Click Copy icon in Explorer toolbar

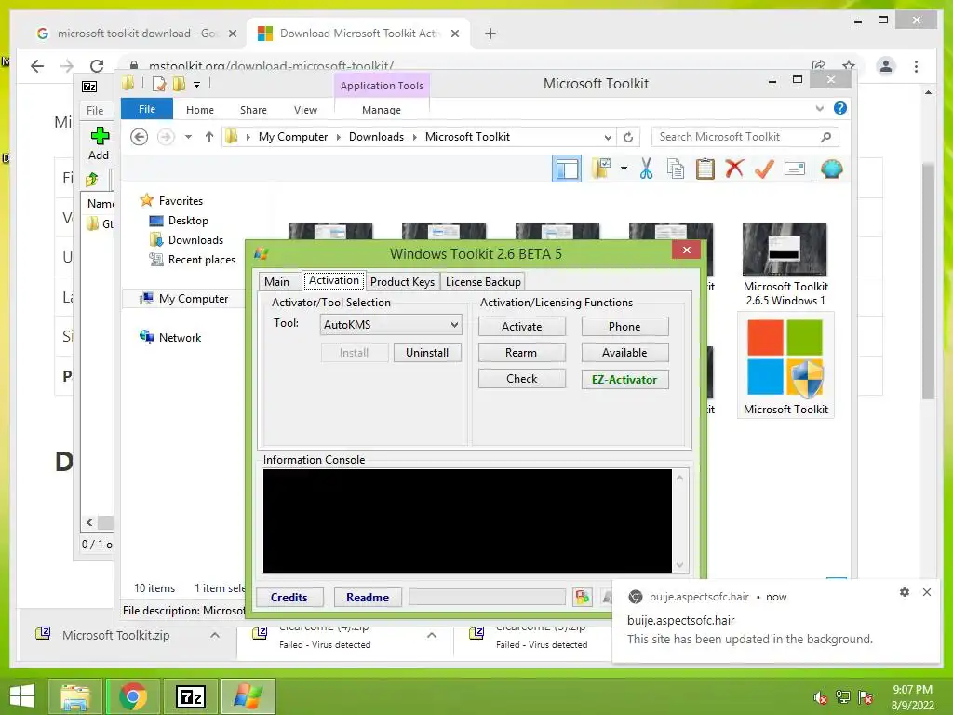coord(676,169)
